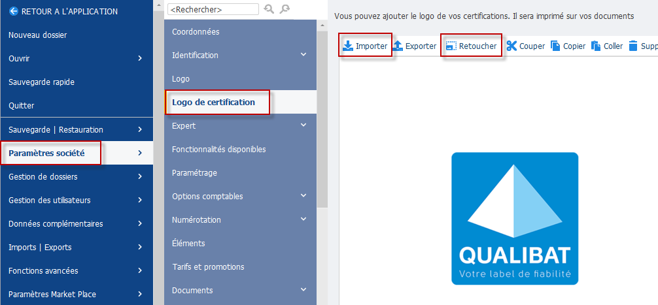The width and height of the screenshot is (658, 305).
Task: Click the up arrow of the submenu scrollbar
Action: [x=322, y=25]
